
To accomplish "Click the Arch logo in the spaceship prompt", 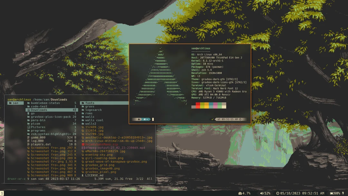I will click(138, 119).
